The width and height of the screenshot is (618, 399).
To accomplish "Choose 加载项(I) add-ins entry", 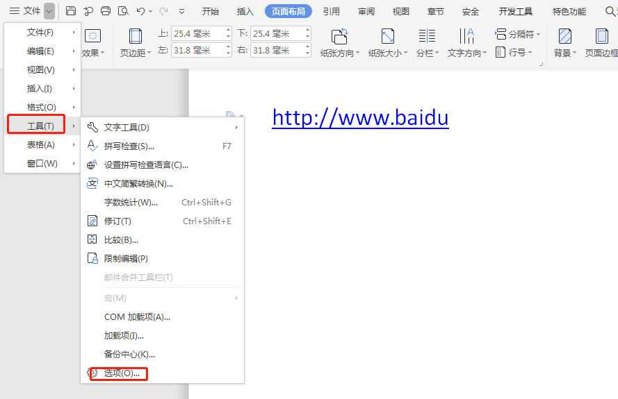I will (x=163, y=336).
